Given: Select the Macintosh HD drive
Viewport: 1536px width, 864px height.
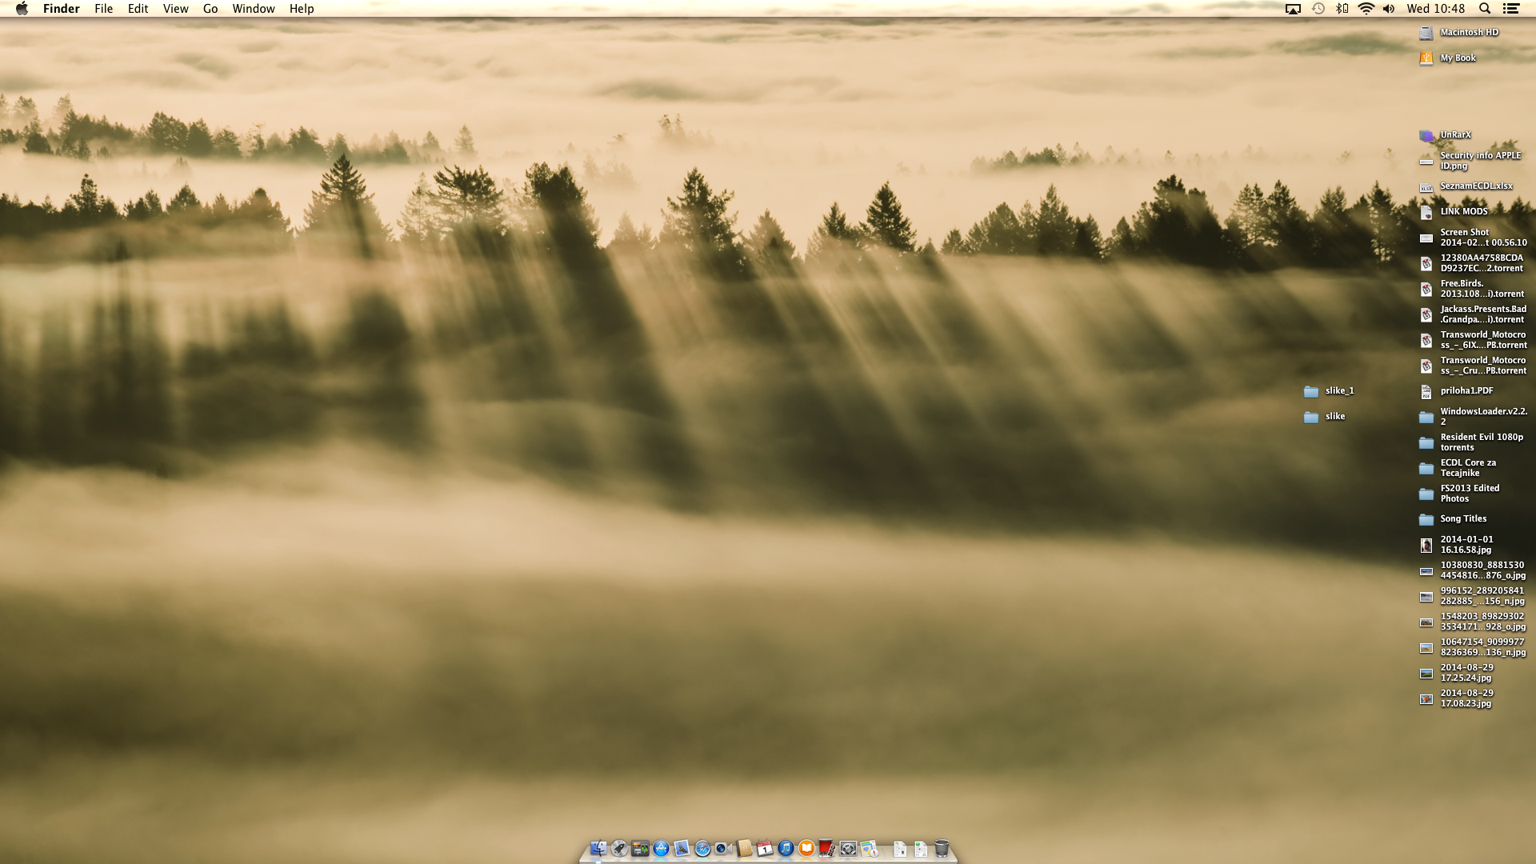Looking at the screenshot, I should [1459, 33].
